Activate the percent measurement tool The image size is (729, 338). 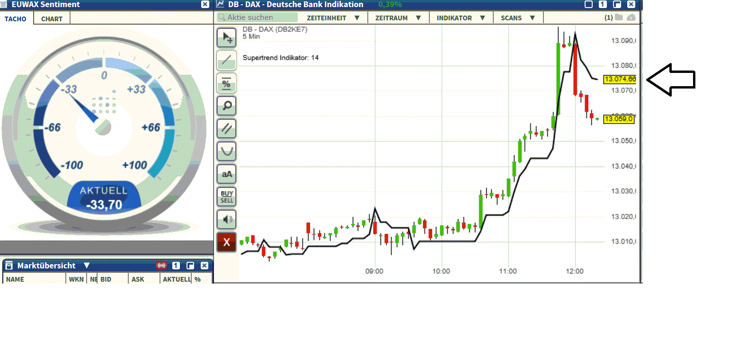coord(226,83)
